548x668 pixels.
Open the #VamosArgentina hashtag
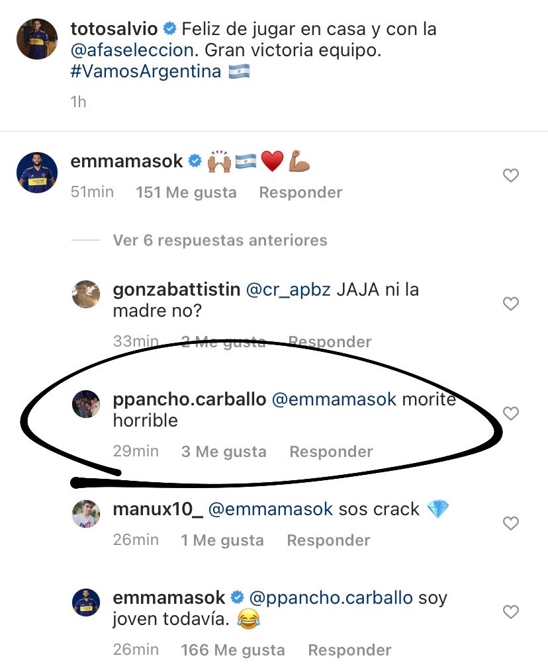point(146,71)
